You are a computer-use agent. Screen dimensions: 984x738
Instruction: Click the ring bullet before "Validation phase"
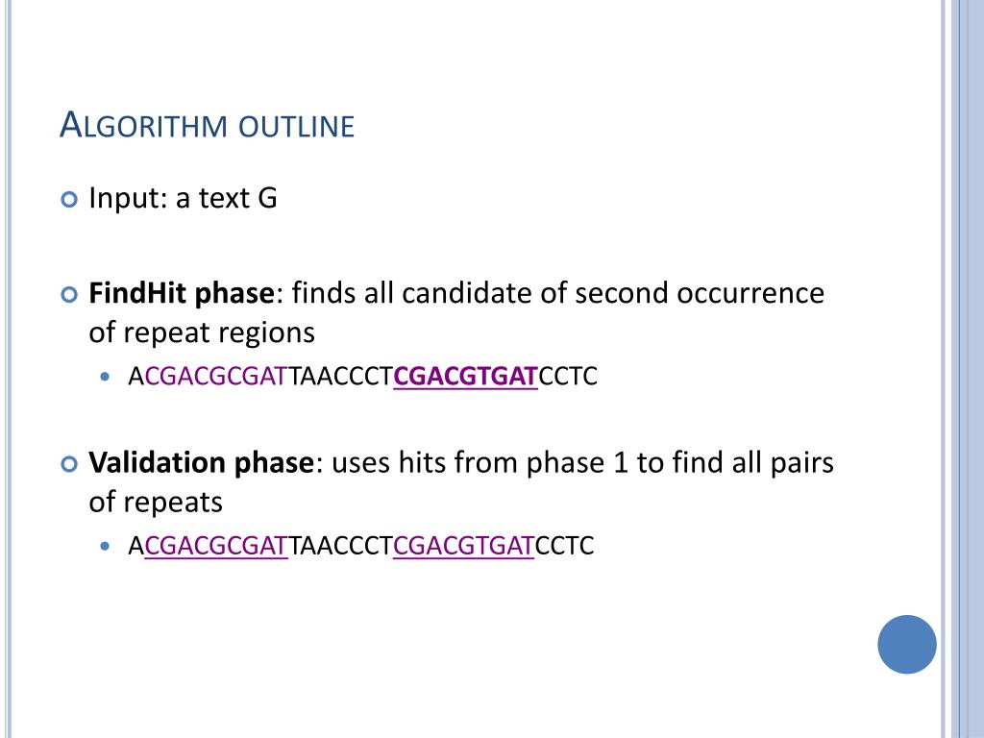67,464
